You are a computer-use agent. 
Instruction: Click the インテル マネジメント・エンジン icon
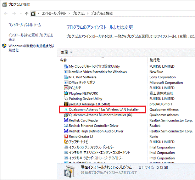coord(66,152)
